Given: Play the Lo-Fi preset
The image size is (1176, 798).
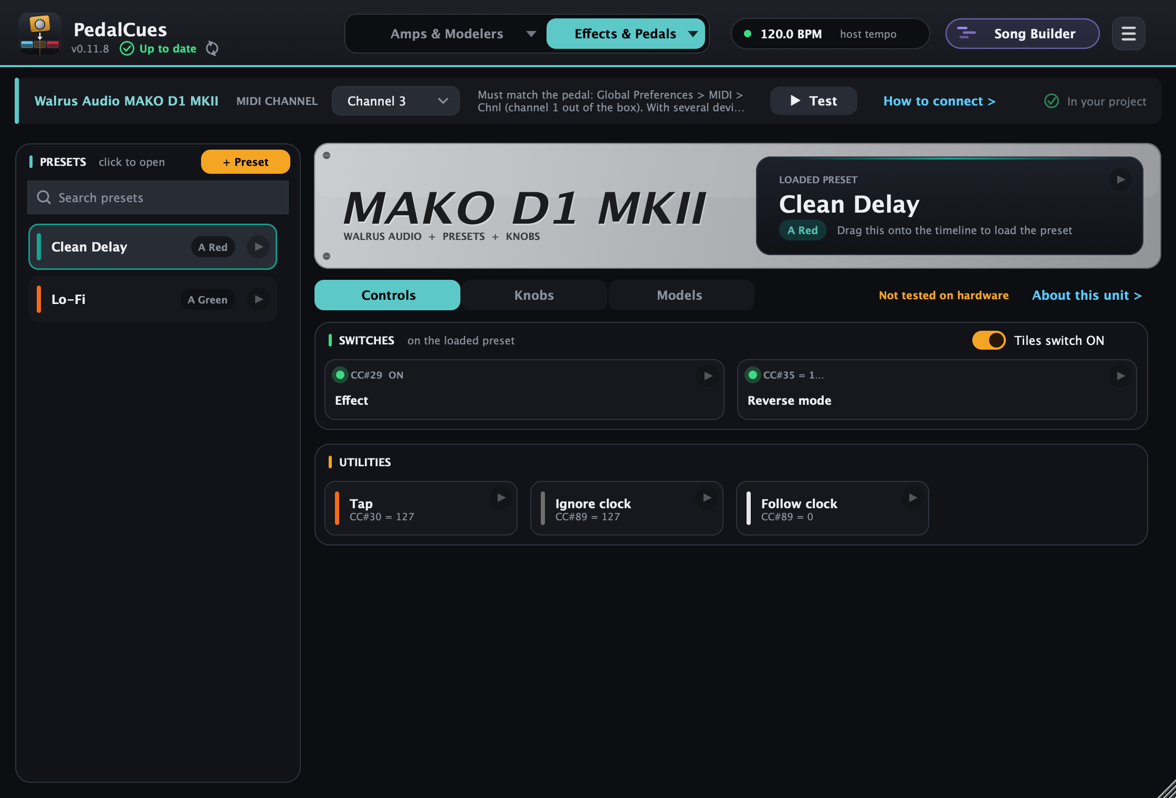Looking at the screenshot, I should tap(258, 299).
